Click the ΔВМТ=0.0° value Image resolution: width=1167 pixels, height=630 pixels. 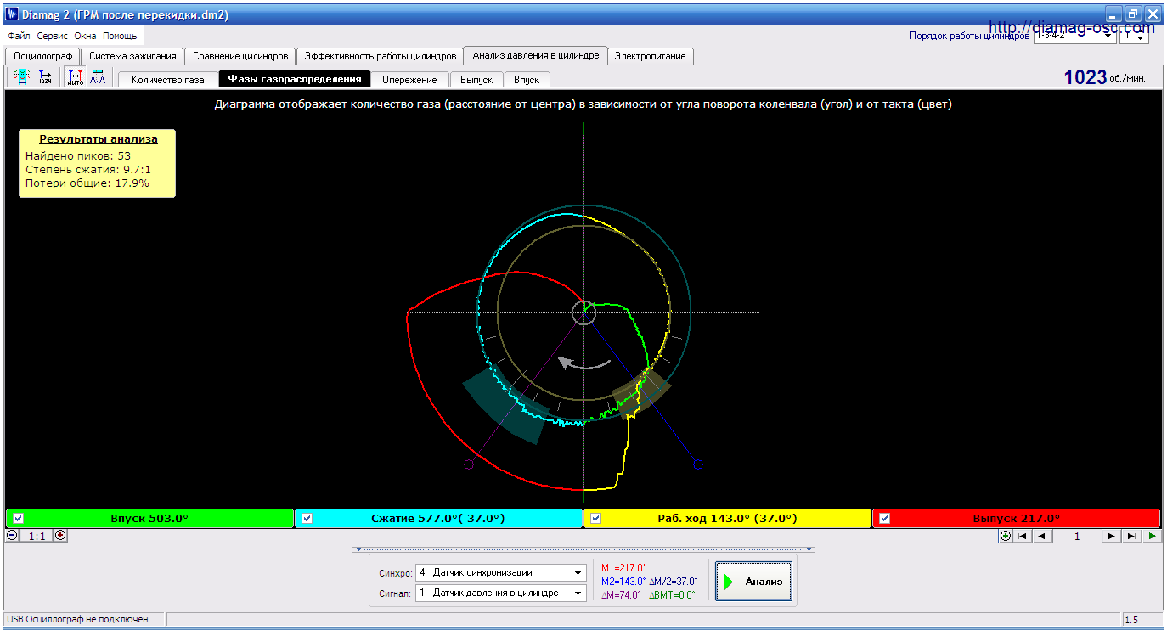click(x=673, y=595)
